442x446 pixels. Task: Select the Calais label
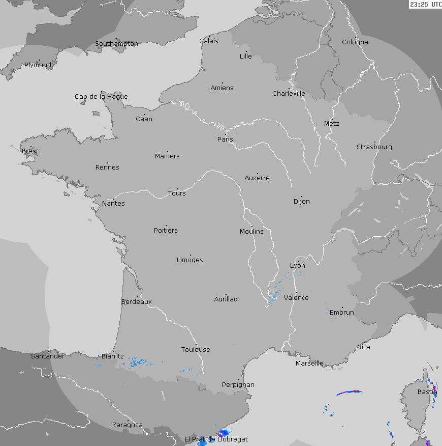[208, 41]
